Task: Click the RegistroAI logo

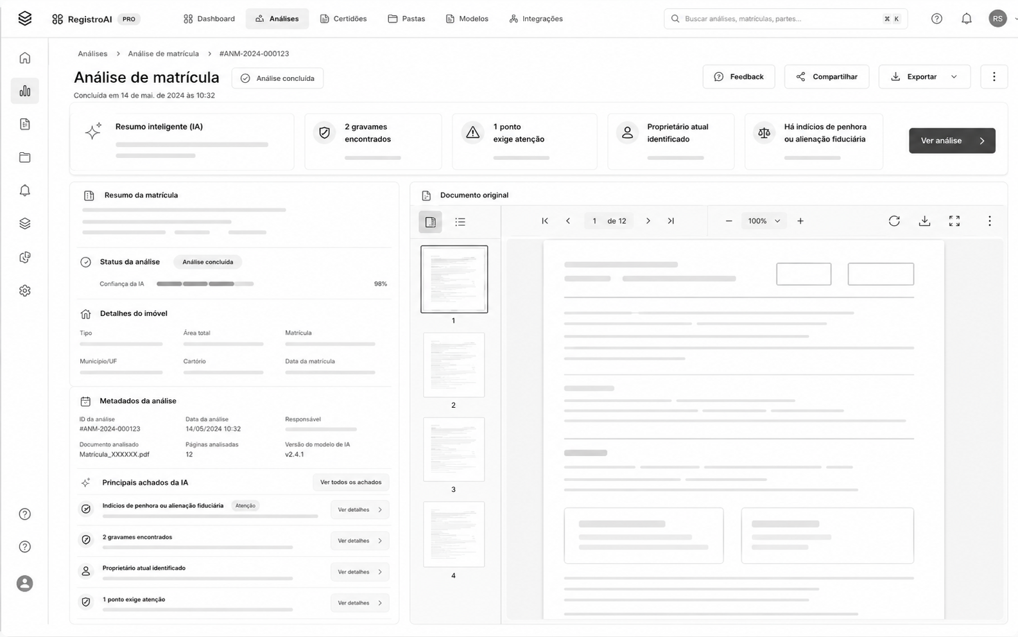Action: [x=81, y=19]
